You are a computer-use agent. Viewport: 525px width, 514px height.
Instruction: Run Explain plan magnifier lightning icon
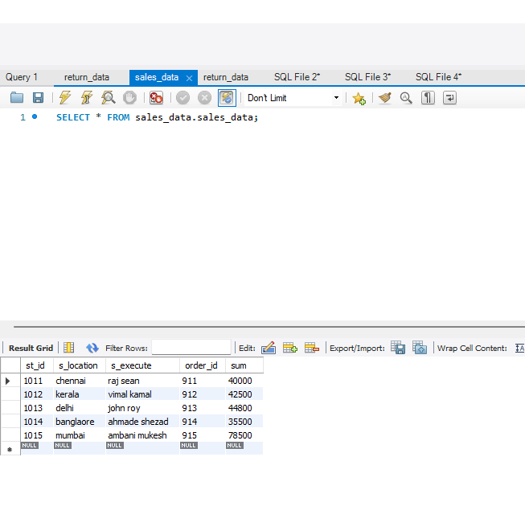pos(109,98)
